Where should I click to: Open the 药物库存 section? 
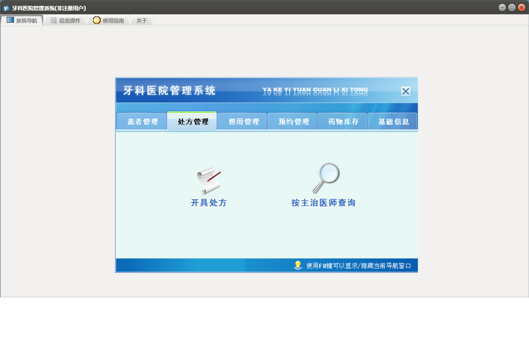343,122
